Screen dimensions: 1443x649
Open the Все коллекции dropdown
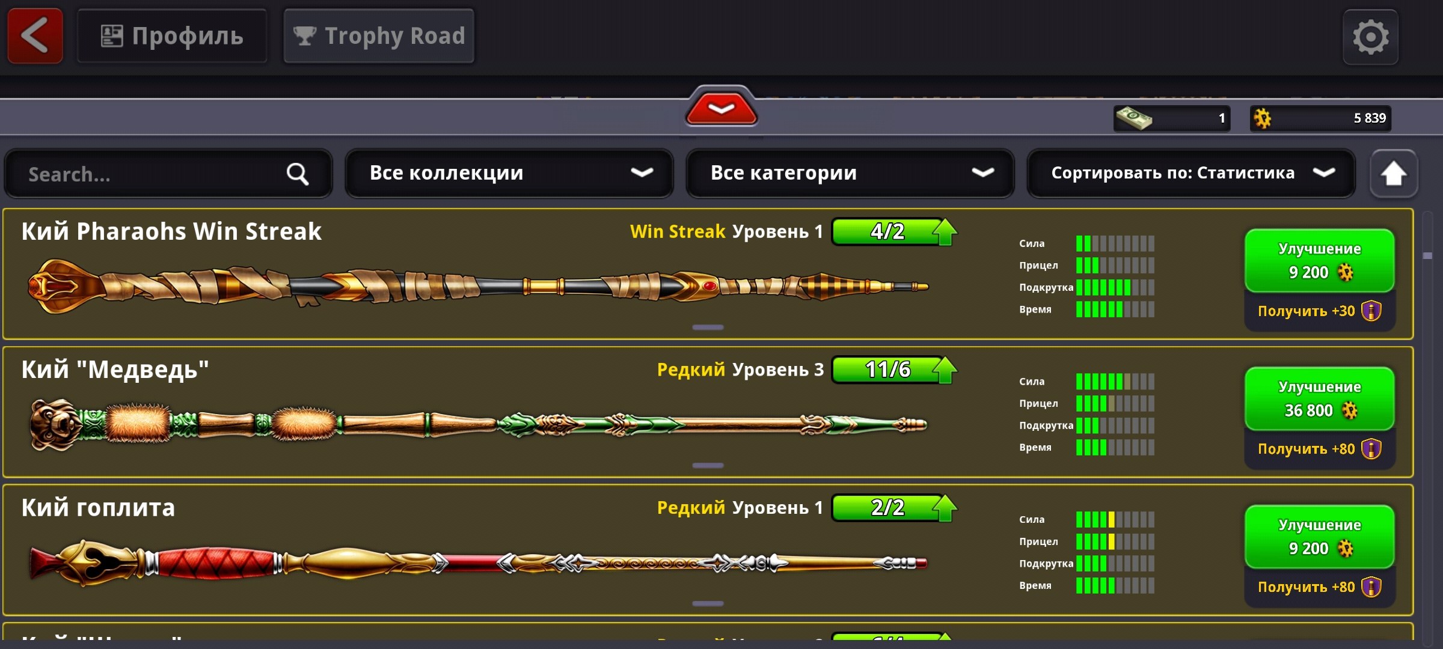(509, 173)
